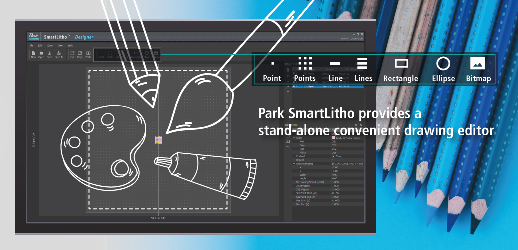Viewport: 518px width, 250px height.
Task: Select the small pink square object on canvas
Action: pos(158,140)
